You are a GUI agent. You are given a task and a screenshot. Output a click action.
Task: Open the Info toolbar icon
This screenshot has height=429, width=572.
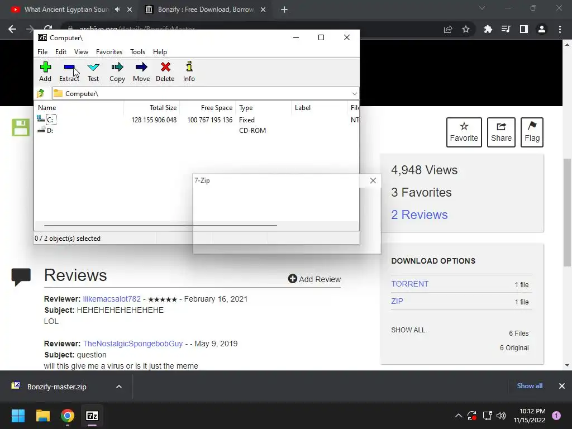tap(189, 71)
